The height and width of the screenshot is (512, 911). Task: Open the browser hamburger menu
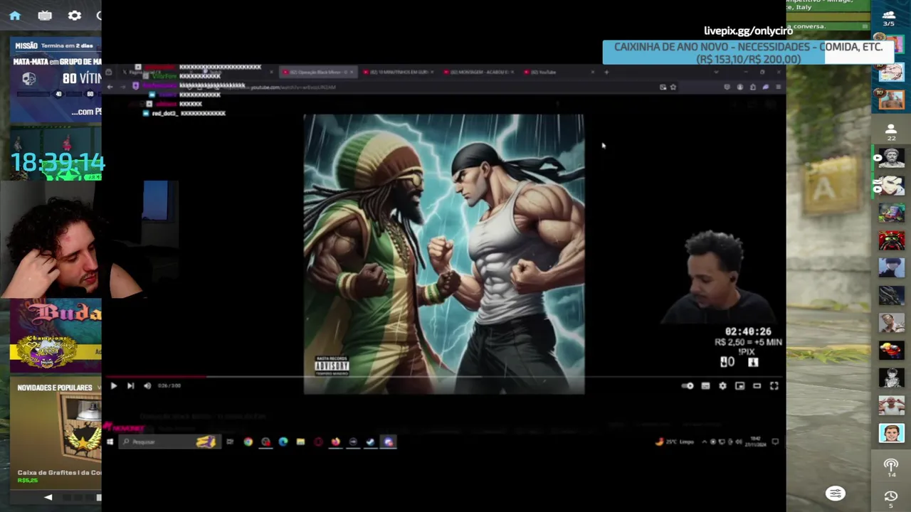778,87
